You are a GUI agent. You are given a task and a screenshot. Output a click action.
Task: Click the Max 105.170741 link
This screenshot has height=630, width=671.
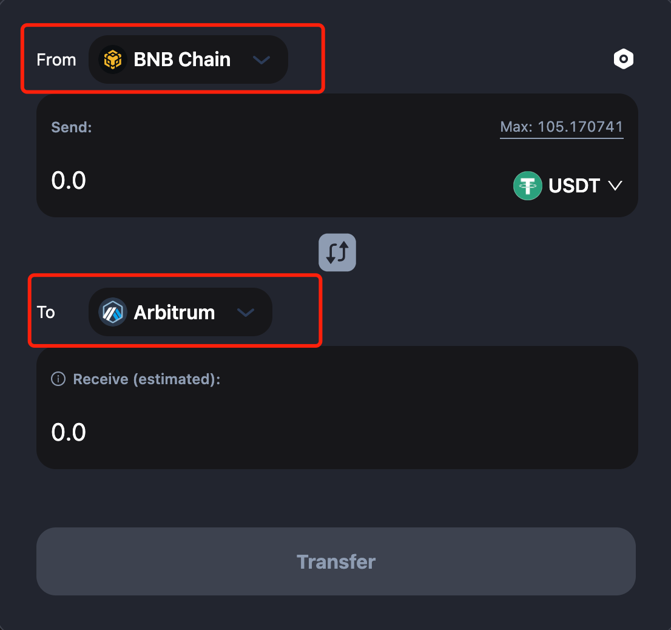click(561, 127)
